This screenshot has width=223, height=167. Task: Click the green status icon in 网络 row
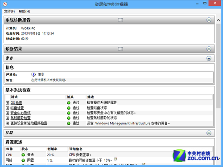click(23, 160)
